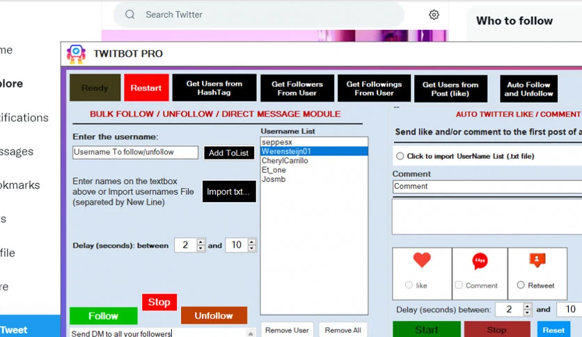Open Auto Follow and Unfollow module
The width and height of the screenshot is (582, 337).
point(528,88)
